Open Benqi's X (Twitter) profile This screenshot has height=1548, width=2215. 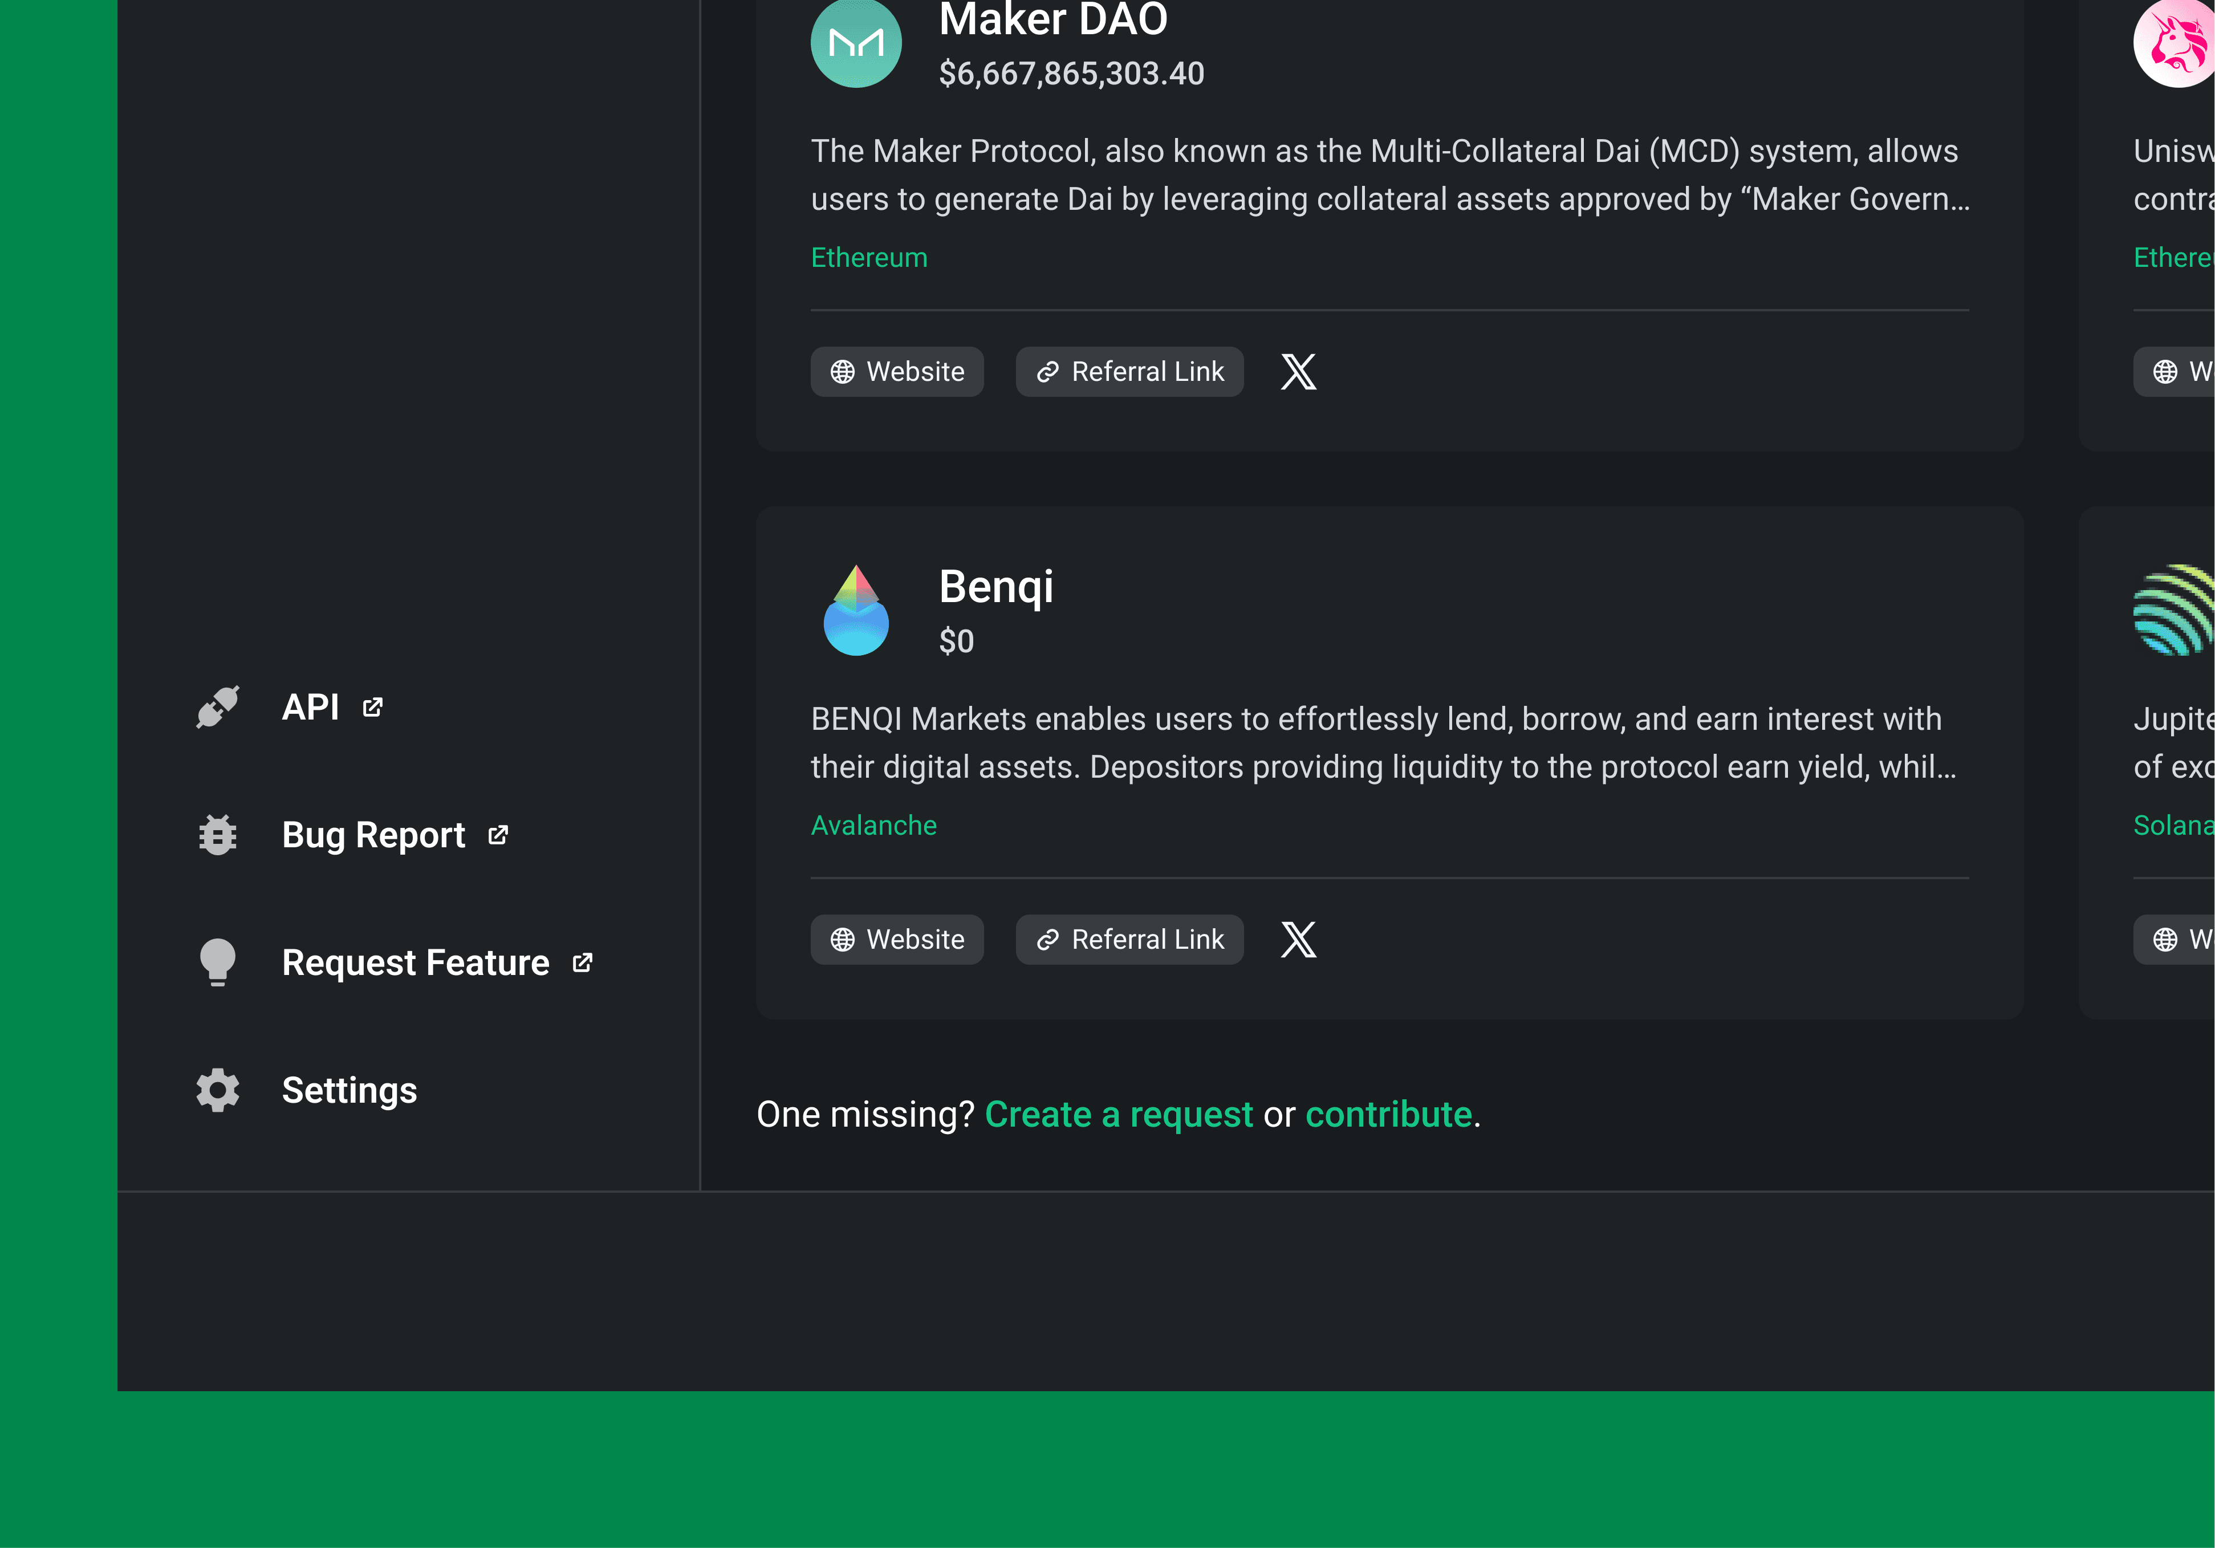coord(1299,940)
